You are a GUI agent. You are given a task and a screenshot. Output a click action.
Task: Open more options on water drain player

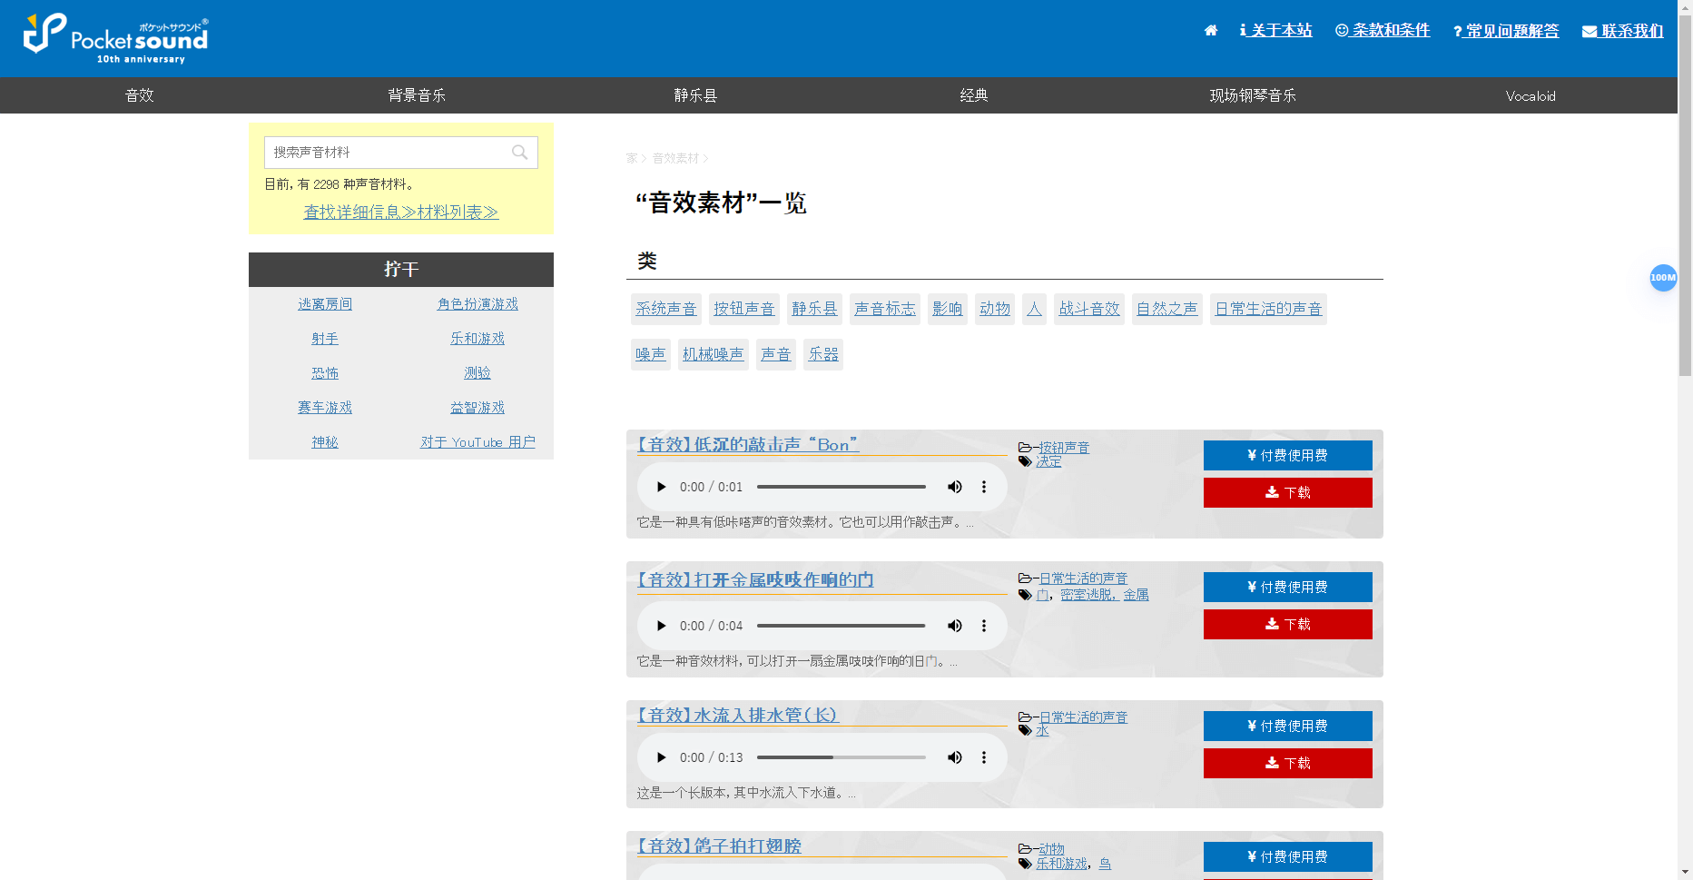click(x=984, y=757)
